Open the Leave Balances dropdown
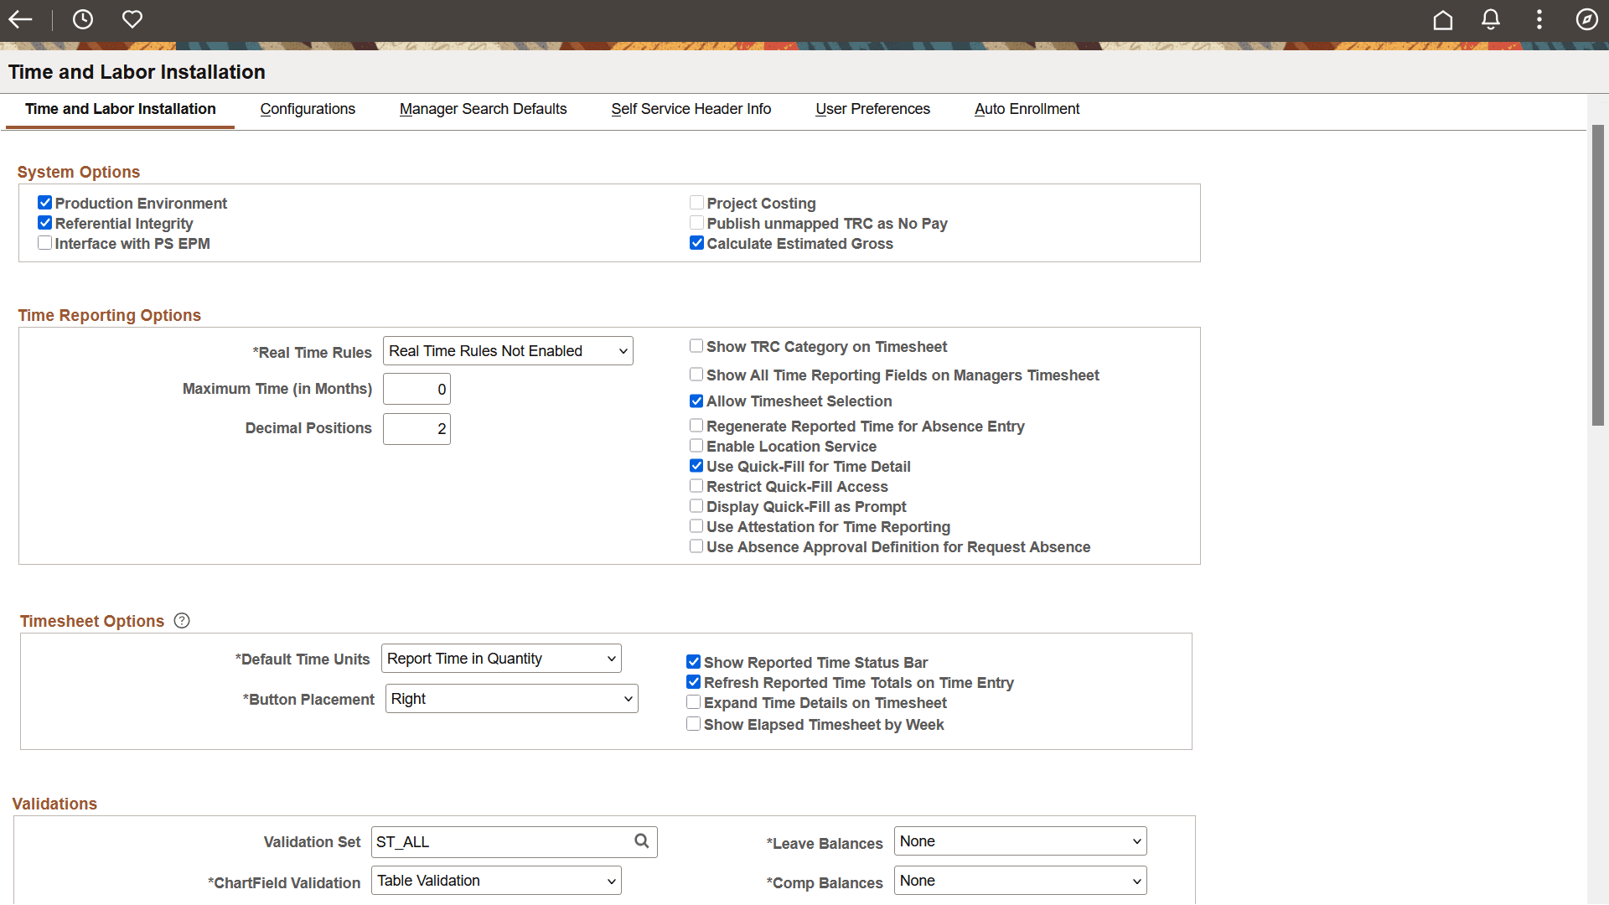Viewport: 1609px width, 905px height. coord(1020,841)
